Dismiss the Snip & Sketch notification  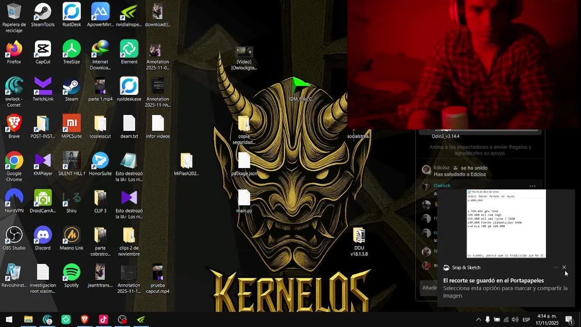pos(564,268)
